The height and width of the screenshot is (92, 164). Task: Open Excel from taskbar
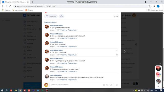point(43,90)
